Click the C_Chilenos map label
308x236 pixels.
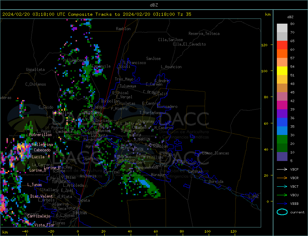tap(36, 84)
